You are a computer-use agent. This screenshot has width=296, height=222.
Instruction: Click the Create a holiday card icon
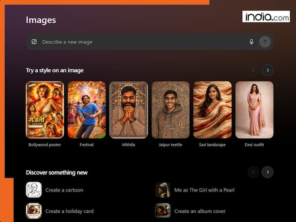[33, 211]
